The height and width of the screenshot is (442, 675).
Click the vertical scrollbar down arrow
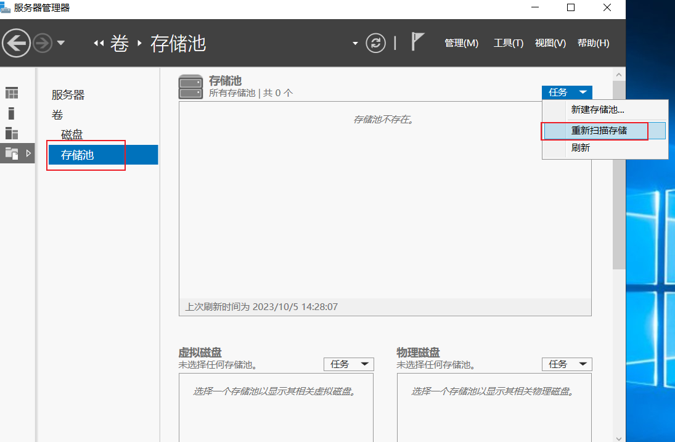pyautogui.click(x=619, y=438)
